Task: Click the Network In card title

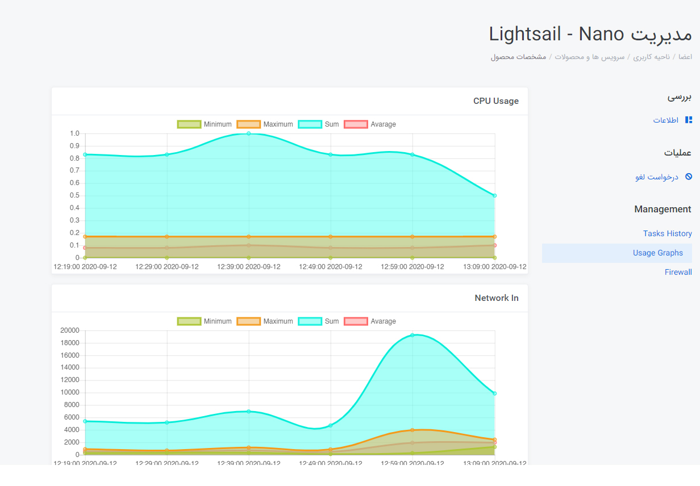Action: tap(497, 298)
